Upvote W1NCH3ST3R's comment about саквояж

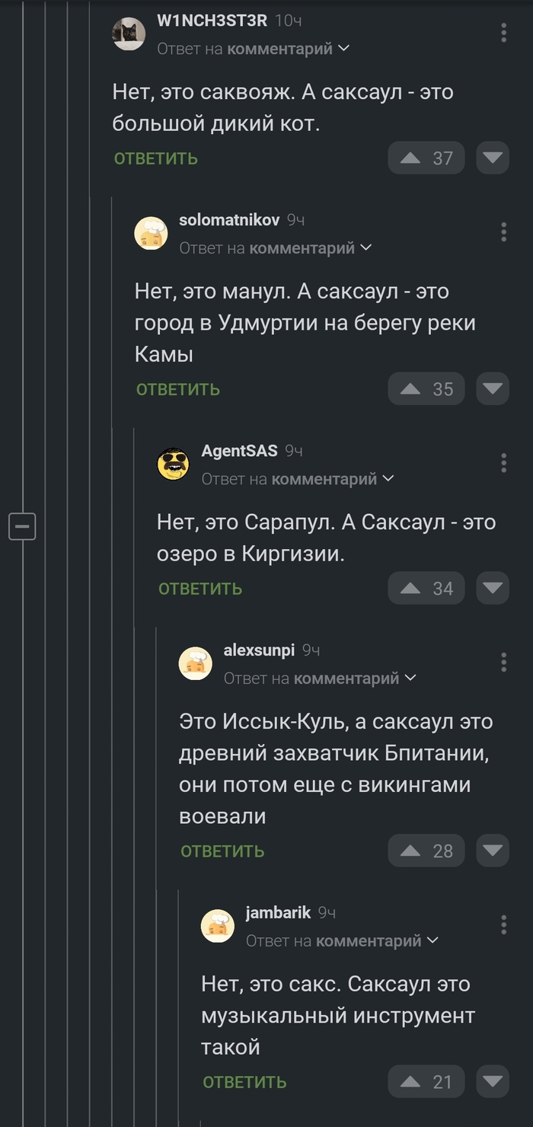411,158
